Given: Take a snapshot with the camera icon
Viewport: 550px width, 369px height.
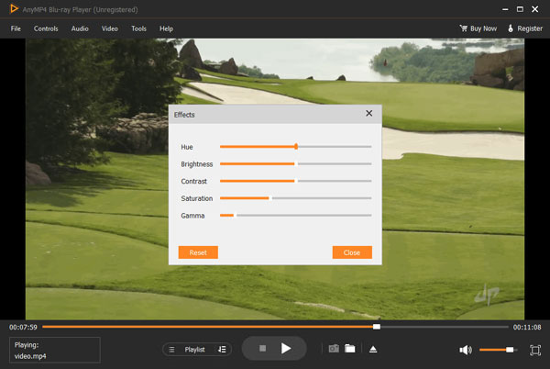Looking at the screenshot, I should pyautogui.click(x=334, y=349).
